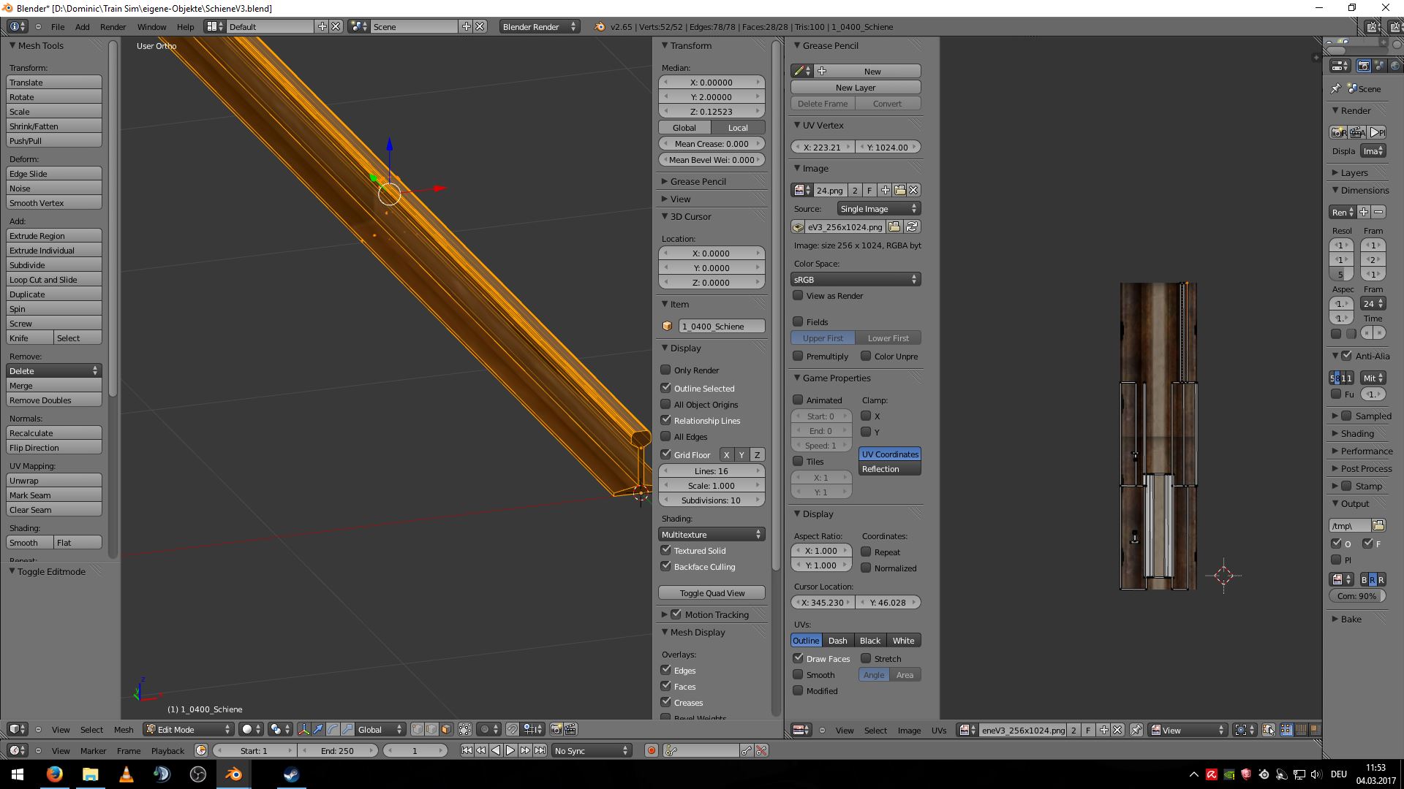Toggle the limit selection to visible icon

[x=465, y=729]
